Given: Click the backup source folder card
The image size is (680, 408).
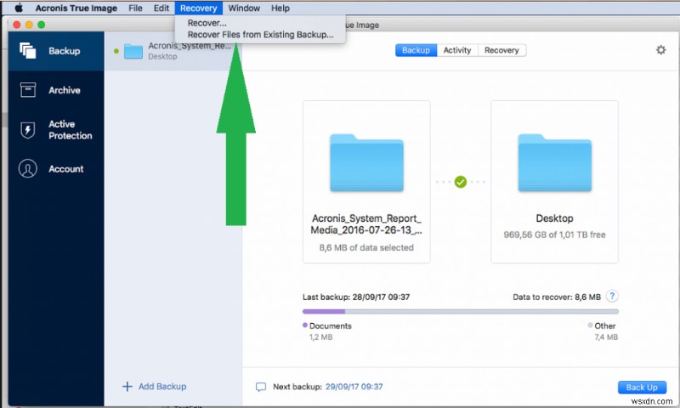Looking at the screenshot, I should point(366,182).
